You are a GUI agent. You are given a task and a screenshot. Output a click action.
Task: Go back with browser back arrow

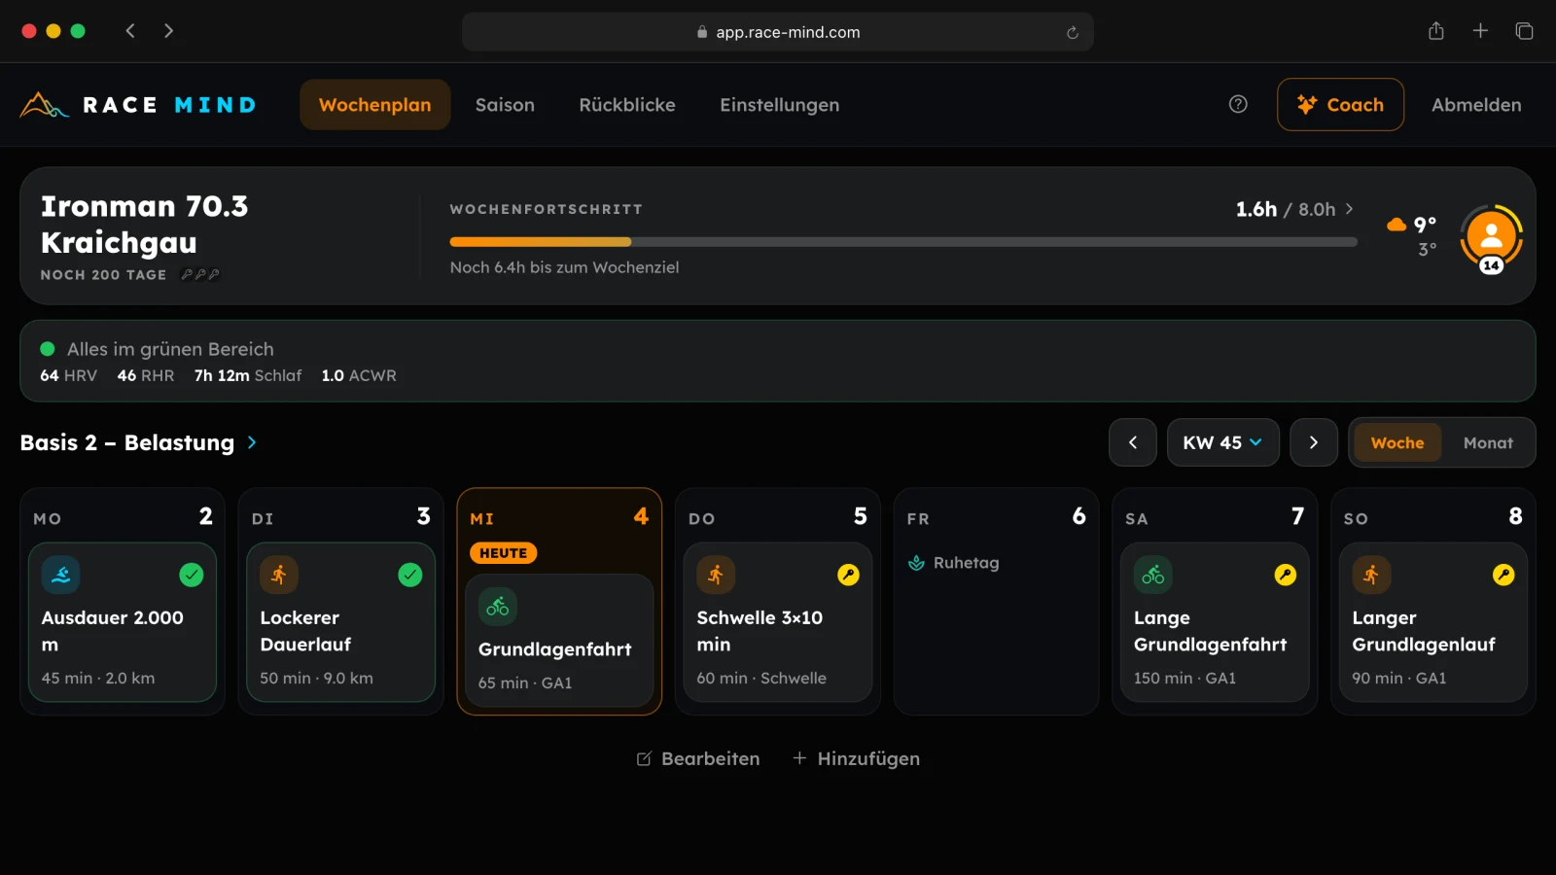130,31
